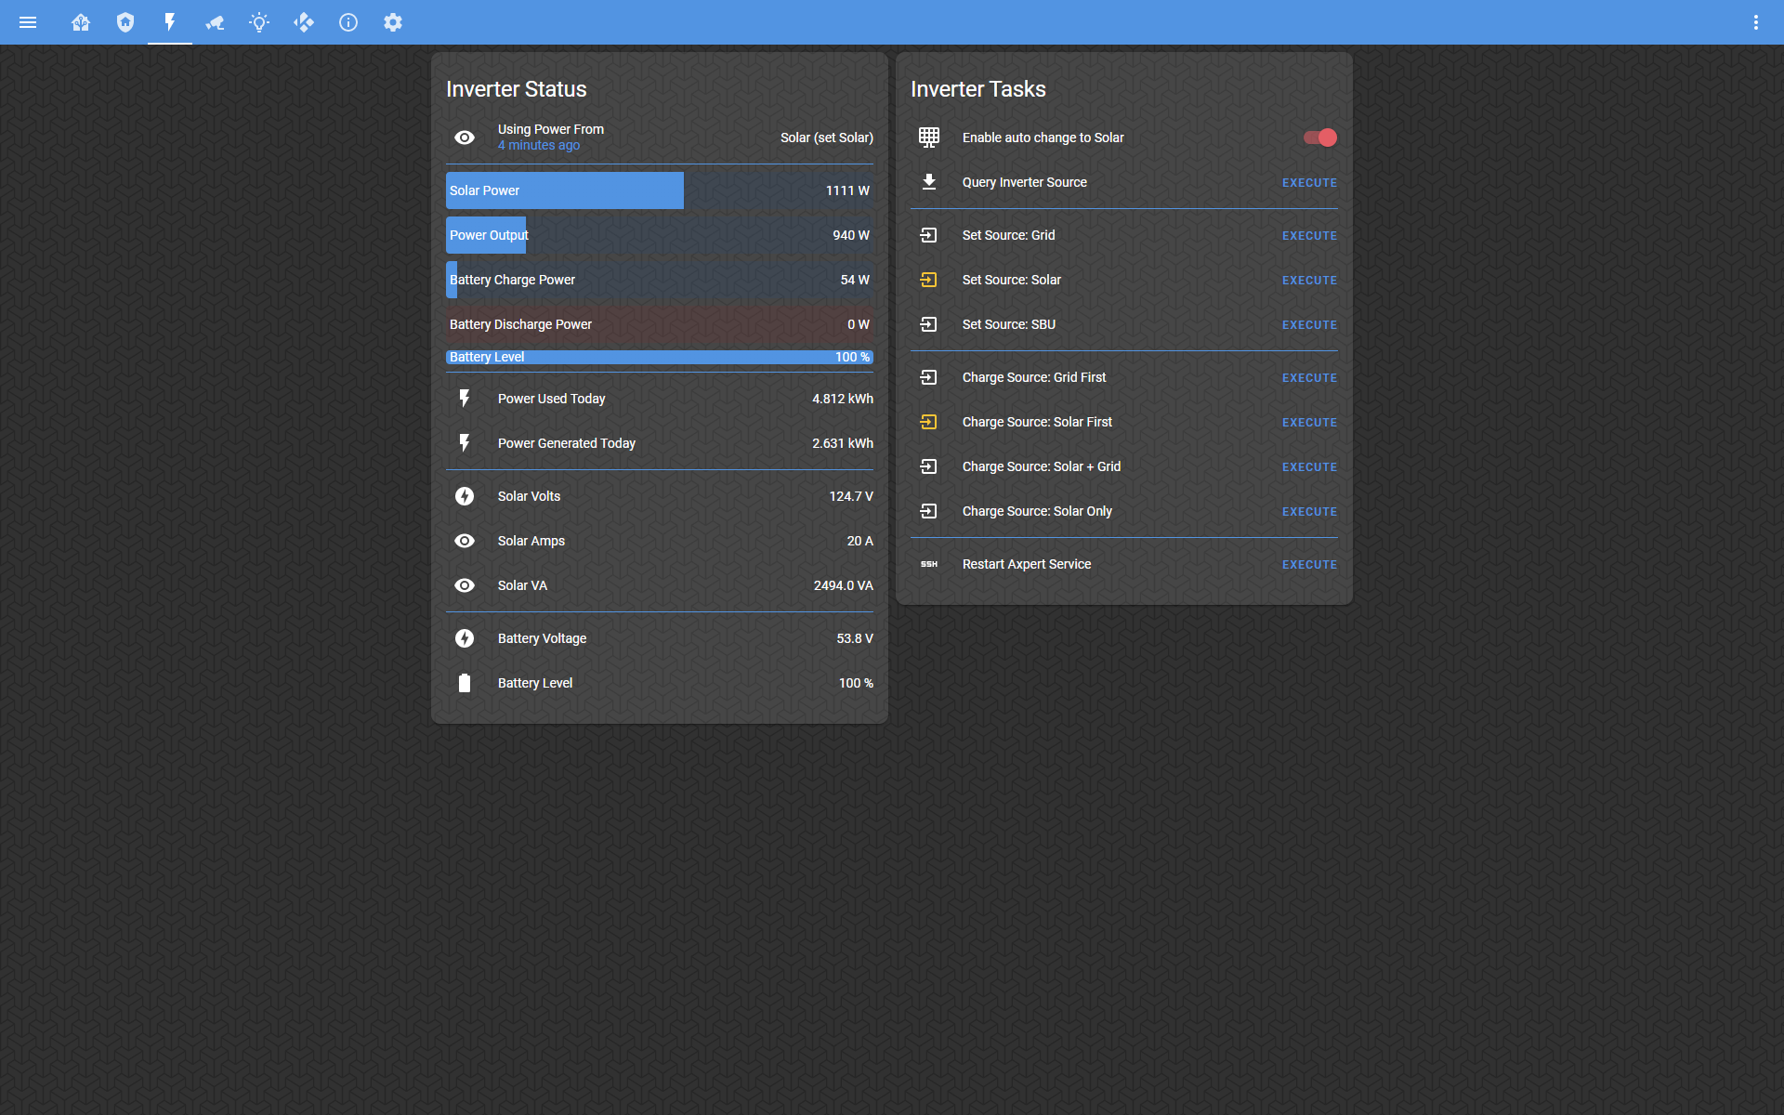
Task: Execute Charge Source: Solar Only
Action: [1309, 512]
